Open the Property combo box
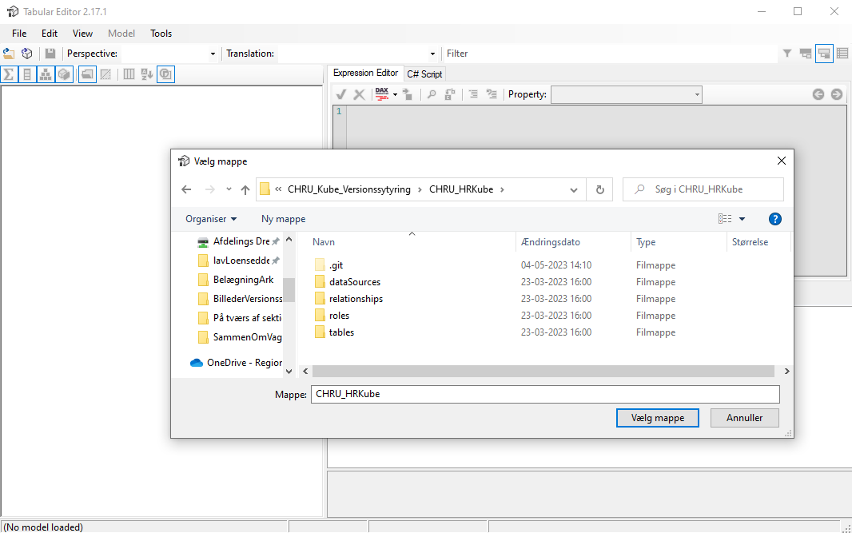Viewport: 852px width, 533px height. 627,94
